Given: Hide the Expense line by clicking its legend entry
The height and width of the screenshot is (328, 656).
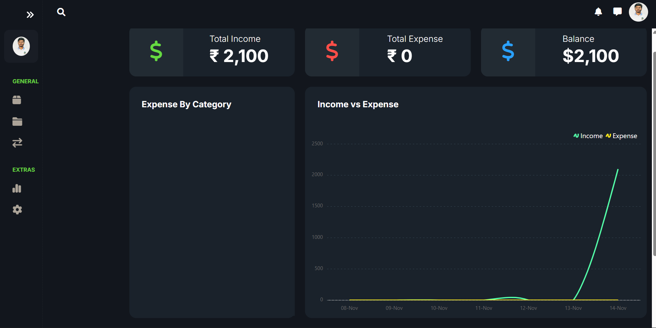Looking at the screenshot, I should click(621, 136).
